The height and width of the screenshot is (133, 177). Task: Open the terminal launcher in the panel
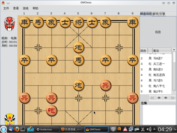point(22,129)
